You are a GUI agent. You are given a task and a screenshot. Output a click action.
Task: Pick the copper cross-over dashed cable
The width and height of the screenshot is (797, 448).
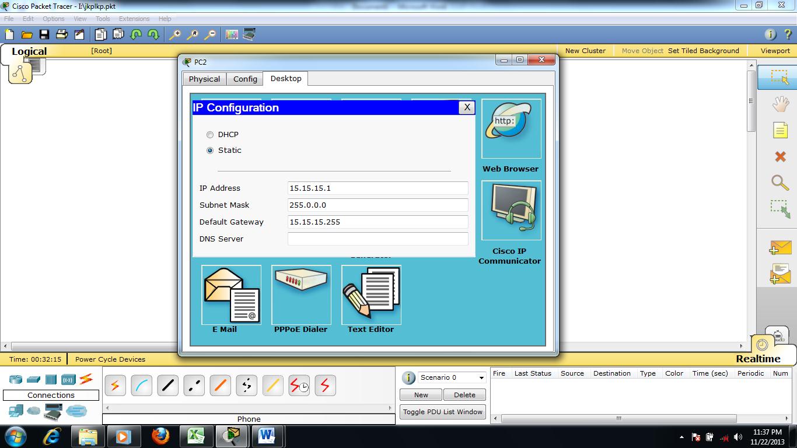point(194,386)
